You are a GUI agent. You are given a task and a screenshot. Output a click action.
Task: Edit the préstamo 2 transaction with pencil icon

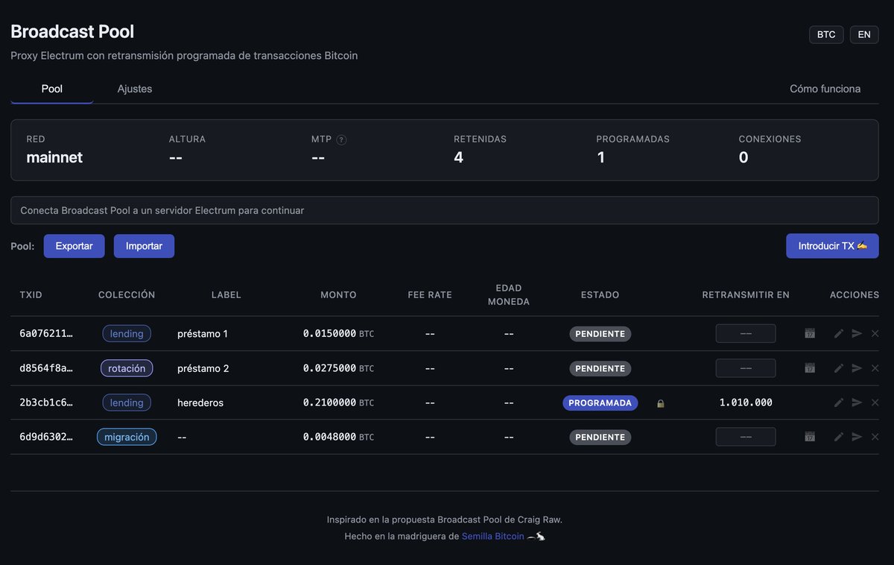839,368
